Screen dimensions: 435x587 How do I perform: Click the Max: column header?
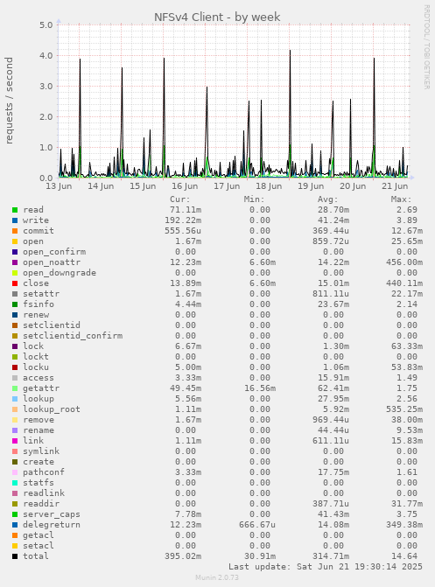401,199
